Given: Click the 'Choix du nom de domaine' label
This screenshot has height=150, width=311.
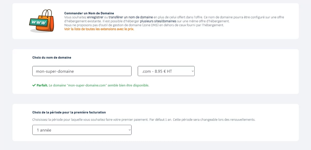Looking at the screenshot, I should pos(52,58).
